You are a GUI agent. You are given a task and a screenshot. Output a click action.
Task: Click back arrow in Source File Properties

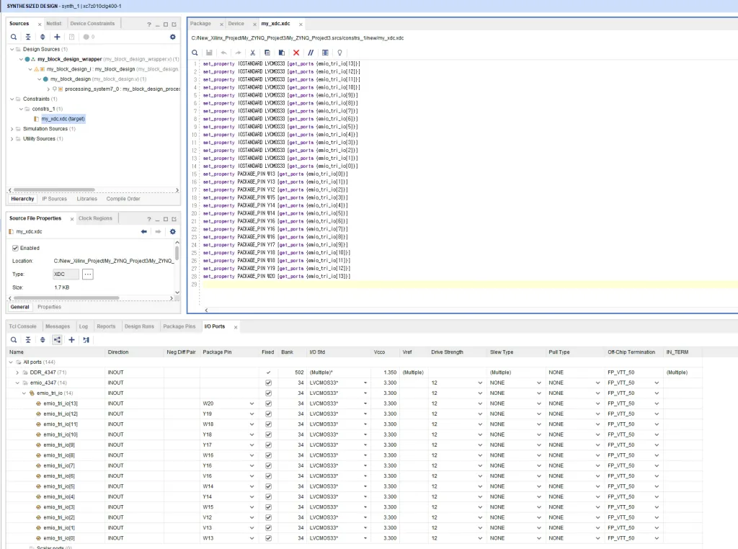[x=144, y=231]
